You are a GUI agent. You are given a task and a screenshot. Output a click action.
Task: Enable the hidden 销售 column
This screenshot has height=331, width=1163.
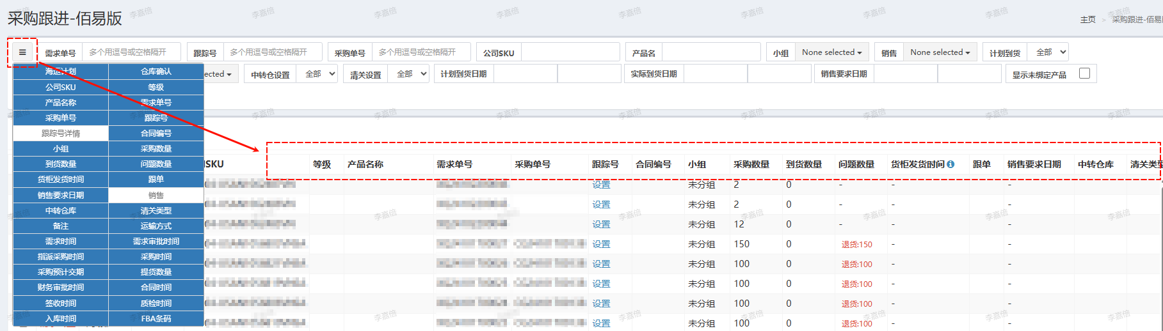(x=156, y=195)
